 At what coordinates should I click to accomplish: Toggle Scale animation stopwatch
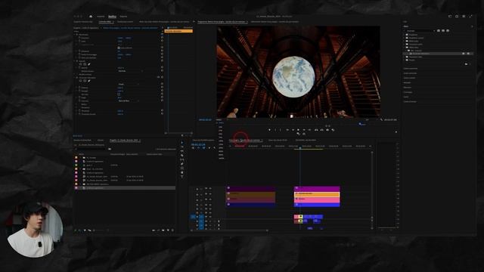tap(79, 41)
